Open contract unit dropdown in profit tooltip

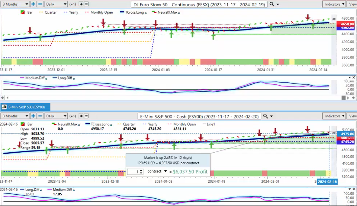(x=165, y=171)
